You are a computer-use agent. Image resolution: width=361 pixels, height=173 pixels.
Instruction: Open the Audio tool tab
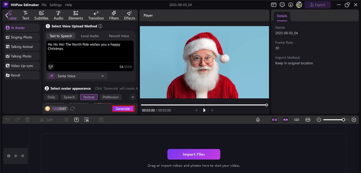pos(59,15)
